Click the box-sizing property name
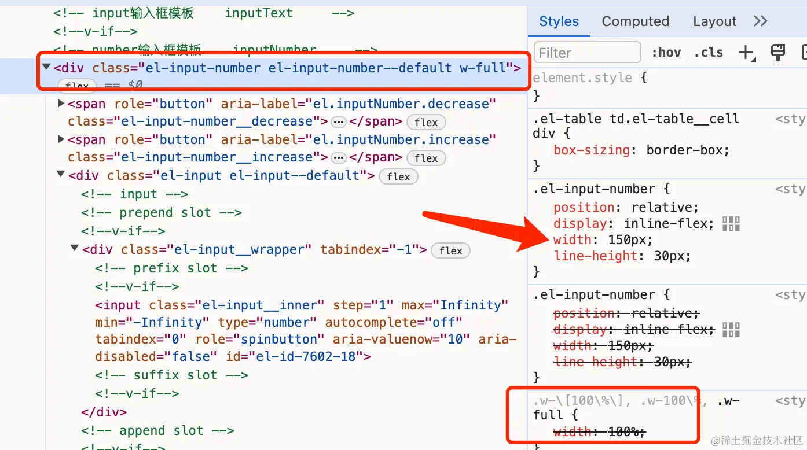This screenshot has height=450, width=807. (592, 150)
